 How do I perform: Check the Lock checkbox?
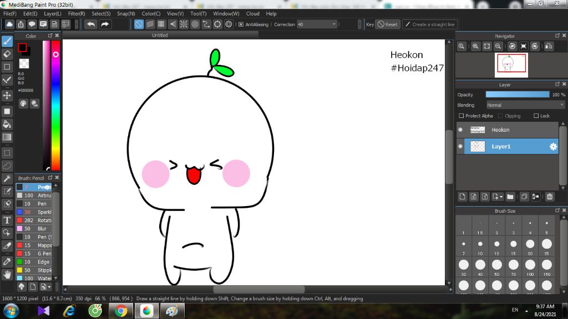pyautogui.click(x=536, y=116)
